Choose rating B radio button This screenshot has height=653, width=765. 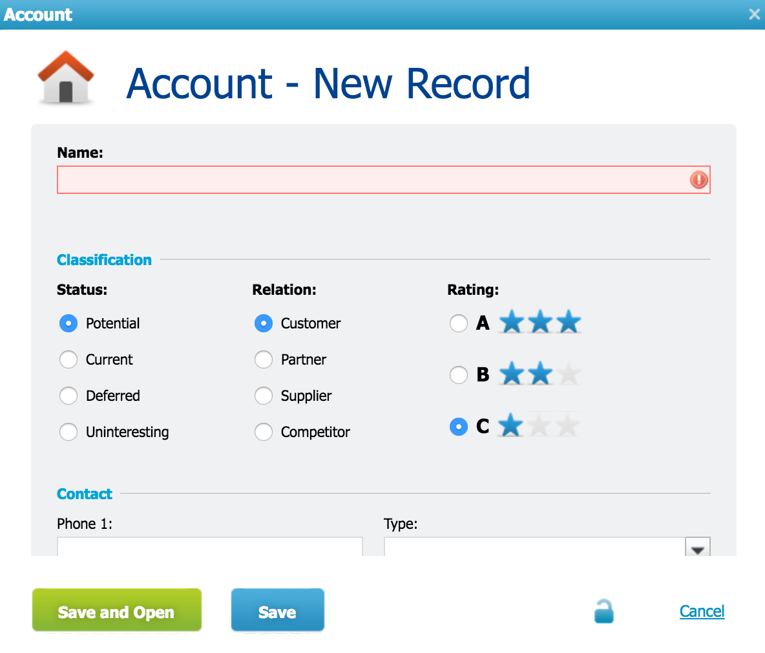(459, 375)
